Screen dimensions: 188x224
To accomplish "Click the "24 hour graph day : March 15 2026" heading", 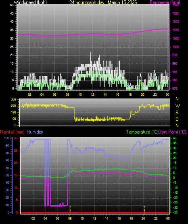I will pos(103,2).
